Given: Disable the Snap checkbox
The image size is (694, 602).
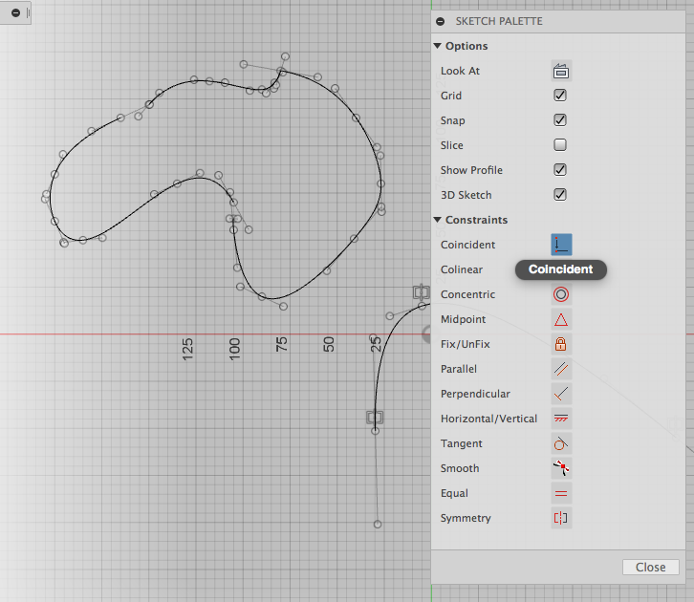Looking at the screenshot, I should (x=560, y=120).
